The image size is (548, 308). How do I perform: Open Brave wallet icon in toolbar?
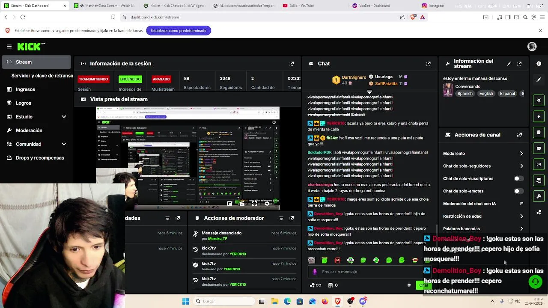tap(516, 17)
